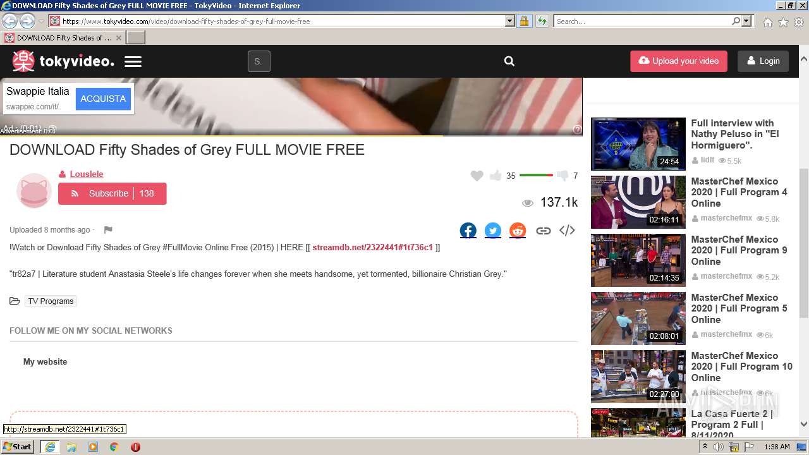
Task: Copy the video link with chain icon
Action: tap(544, 231)
